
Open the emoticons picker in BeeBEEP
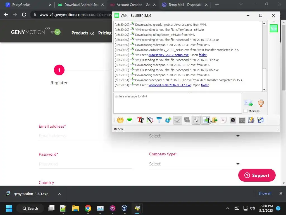120,120
